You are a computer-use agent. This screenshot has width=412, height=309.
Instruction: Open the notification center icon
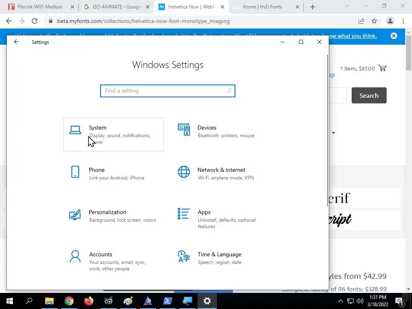(399, 301)
